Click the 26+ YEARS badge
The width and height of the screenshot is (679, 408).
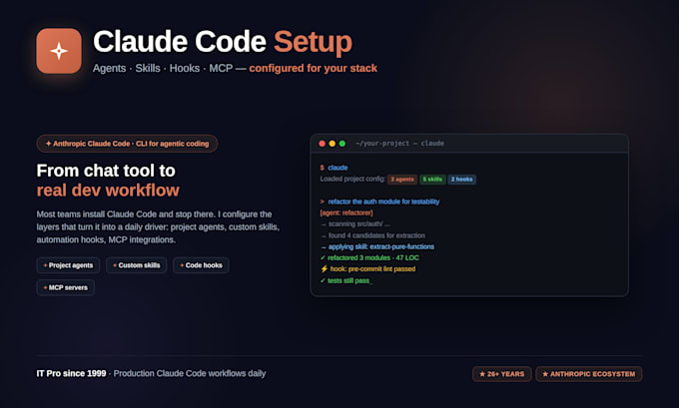click(x=502, y=374)
